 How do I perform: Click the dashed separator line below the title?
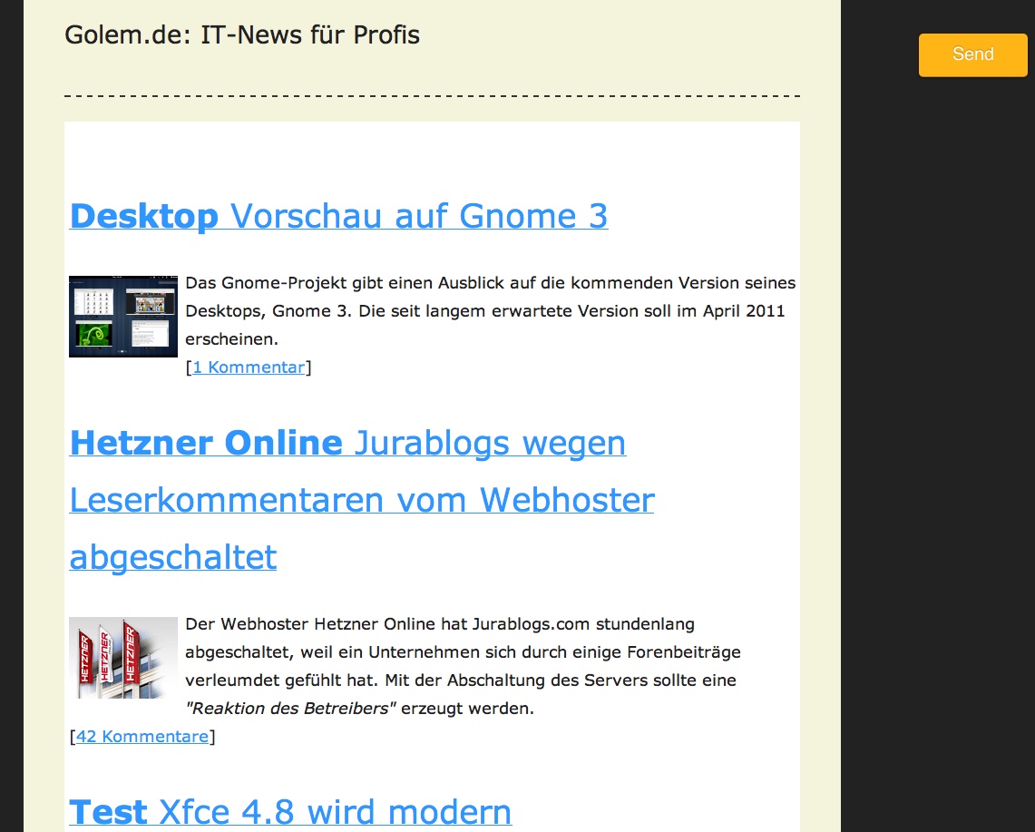click(432, 94)
